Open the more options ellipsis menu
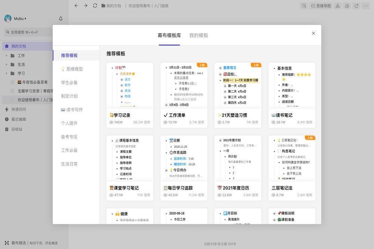 (x=366, y=6)
